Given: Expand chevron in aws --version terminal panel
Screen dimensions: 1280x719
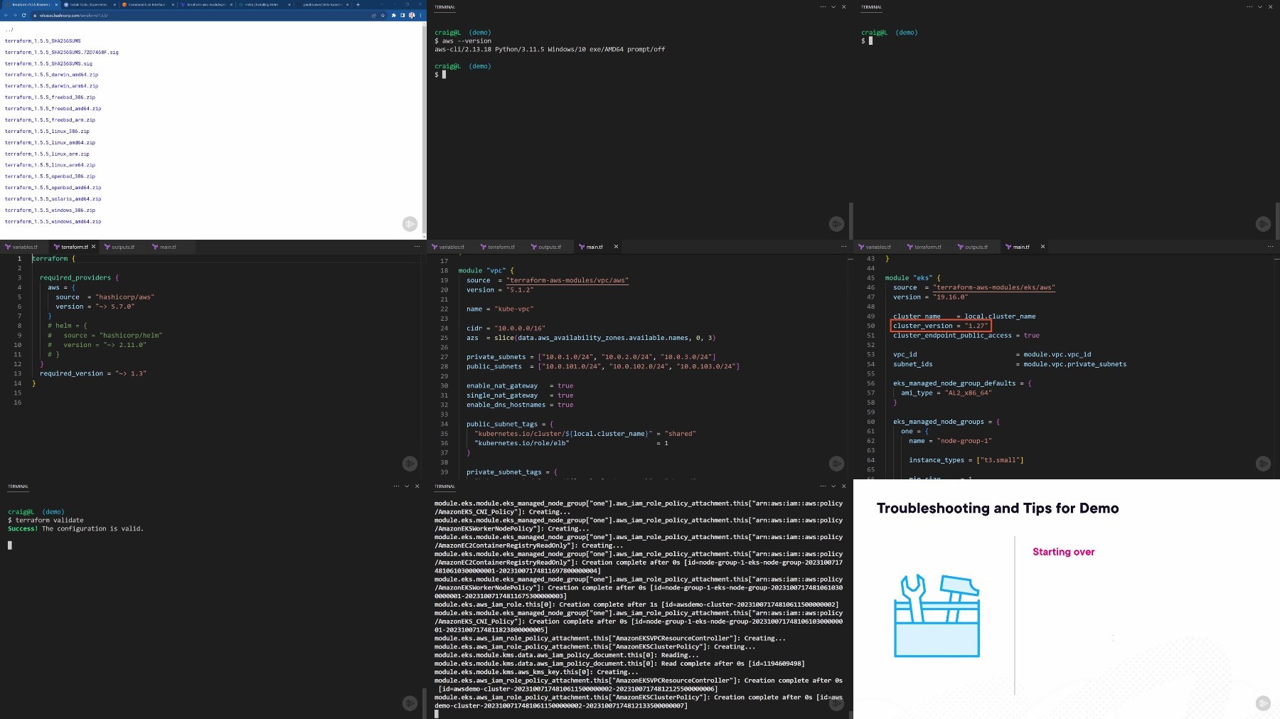Looking at the screenshot, I should click(x=833, y=7).
